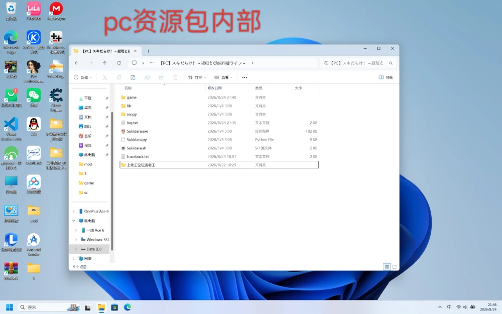Click the address bar ellipsis for hidden path
This screenshot has width=502, height=314.
tap(152, 63)
